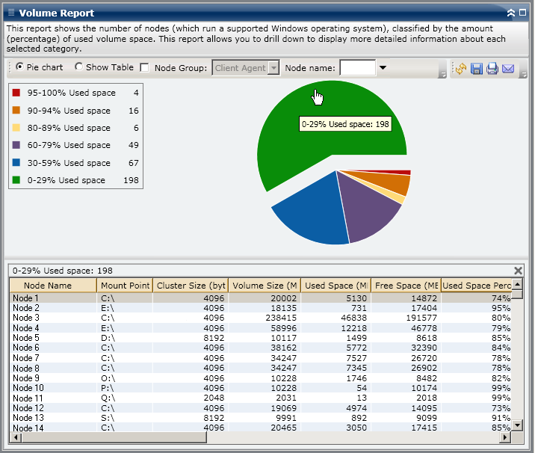Image resolution: width=535 pixels, height=453 pixels.
Task: Click the red 95-100% Used space swatch
Action: [x=16, y=93]
